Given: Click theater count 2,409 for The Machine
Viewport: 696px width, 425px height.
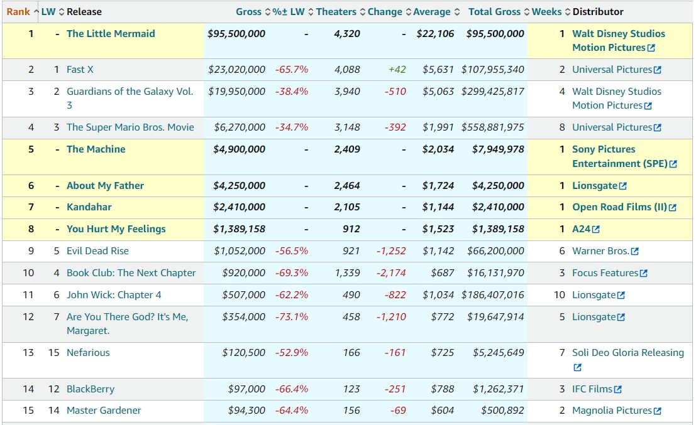Looking at the screenshot, I should 347,149.
